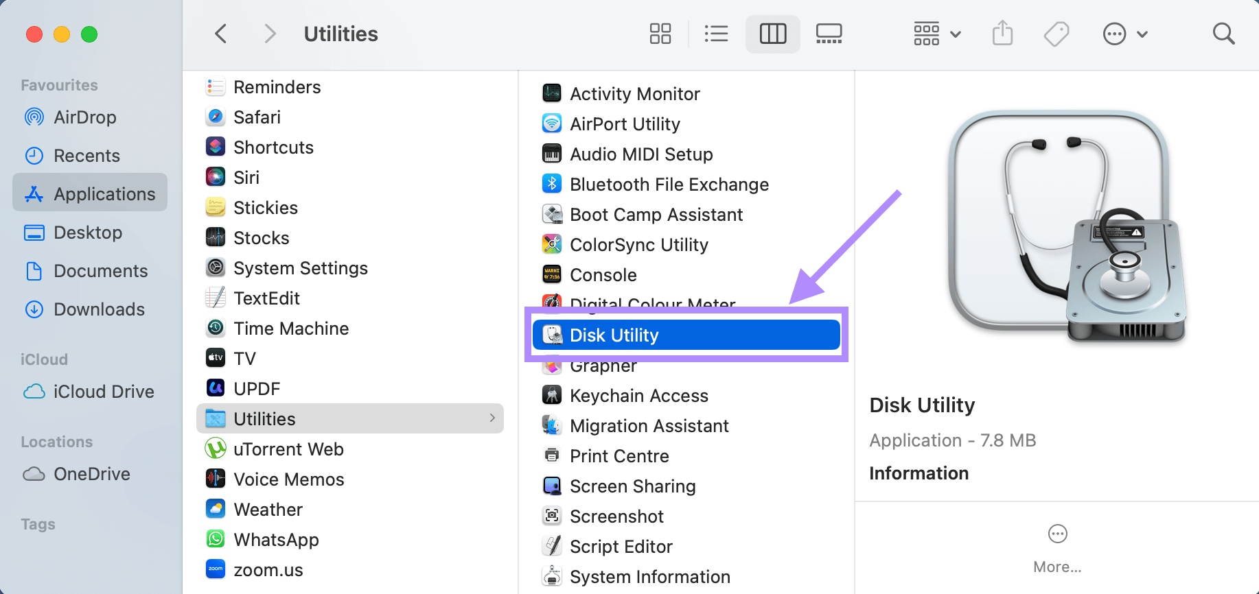The height and width of the screenshot is (594, 1259).
Task: Select the Shortcuts app icon
Action: click(x=216, y=147)
